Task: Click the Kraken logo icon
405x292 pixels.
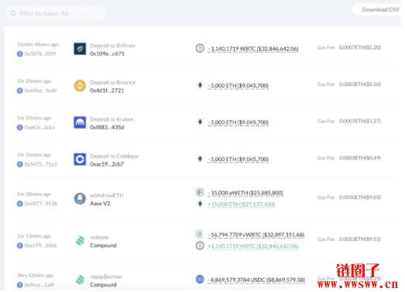Action: pos(80,122)
